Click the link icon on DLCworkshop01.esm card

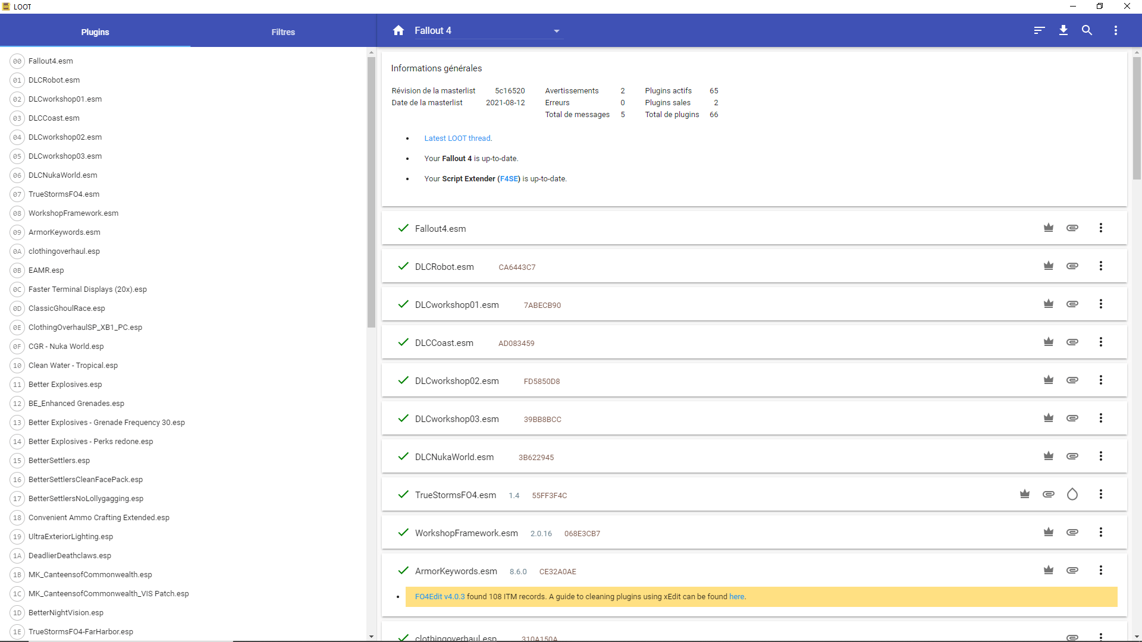point(1072,304)
